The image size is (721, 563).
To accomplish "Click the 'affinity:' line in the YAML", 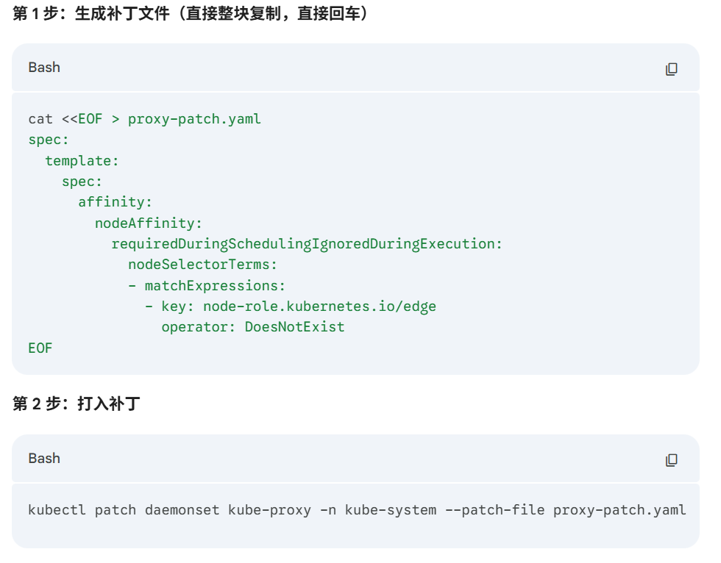I will tap(115, 202).
